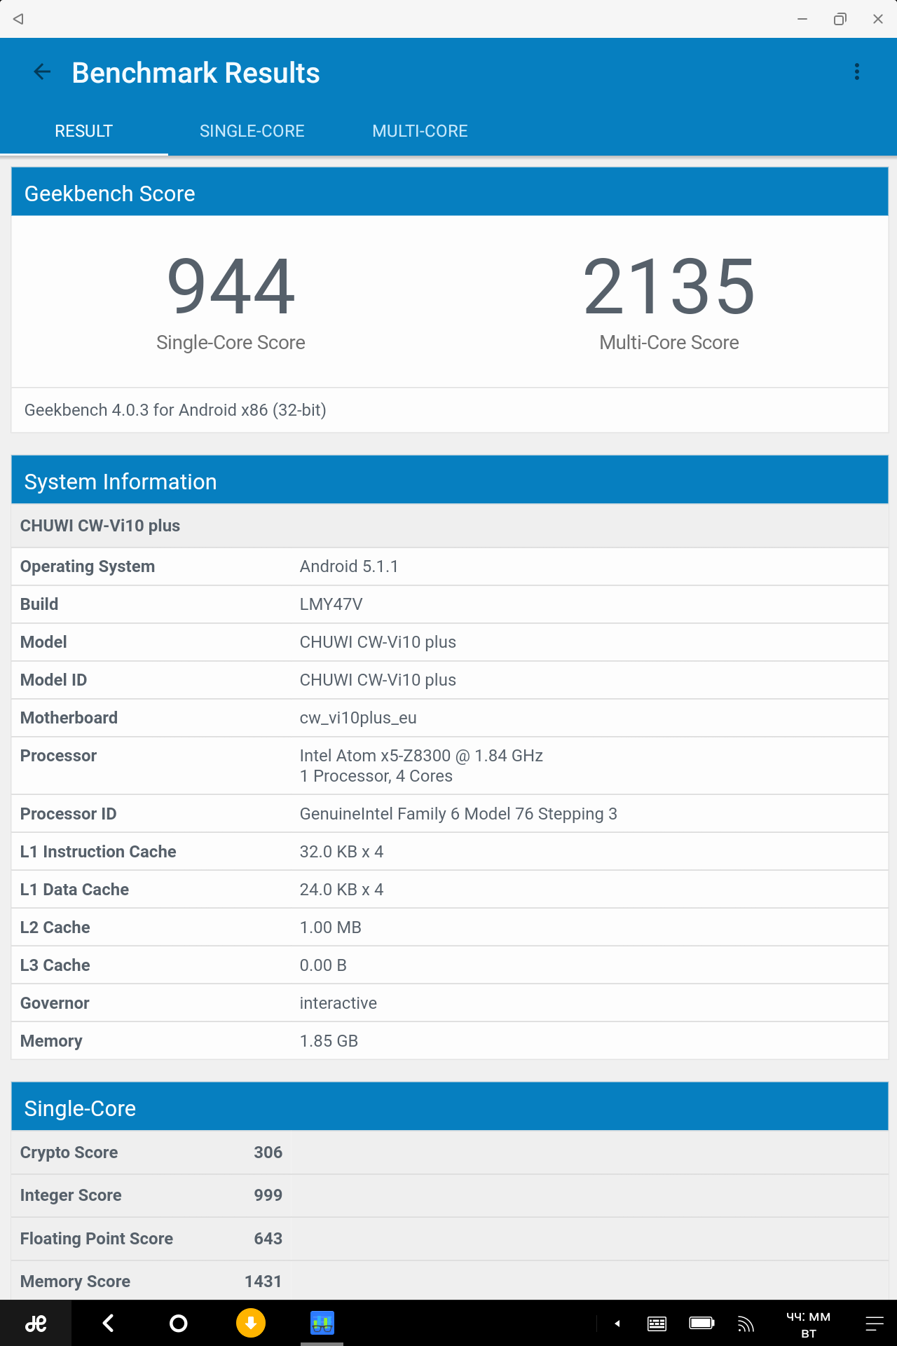Select the Intel Atom x5-Z8300 processor value
The height and width of the screenshot is (1346, 897).
(421, 766)
